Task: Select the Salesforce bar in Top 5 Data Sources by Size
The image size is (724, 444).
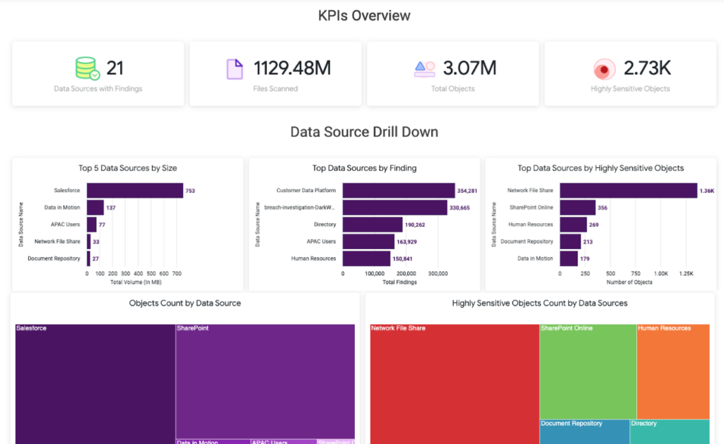Action: tap(134, 191)
